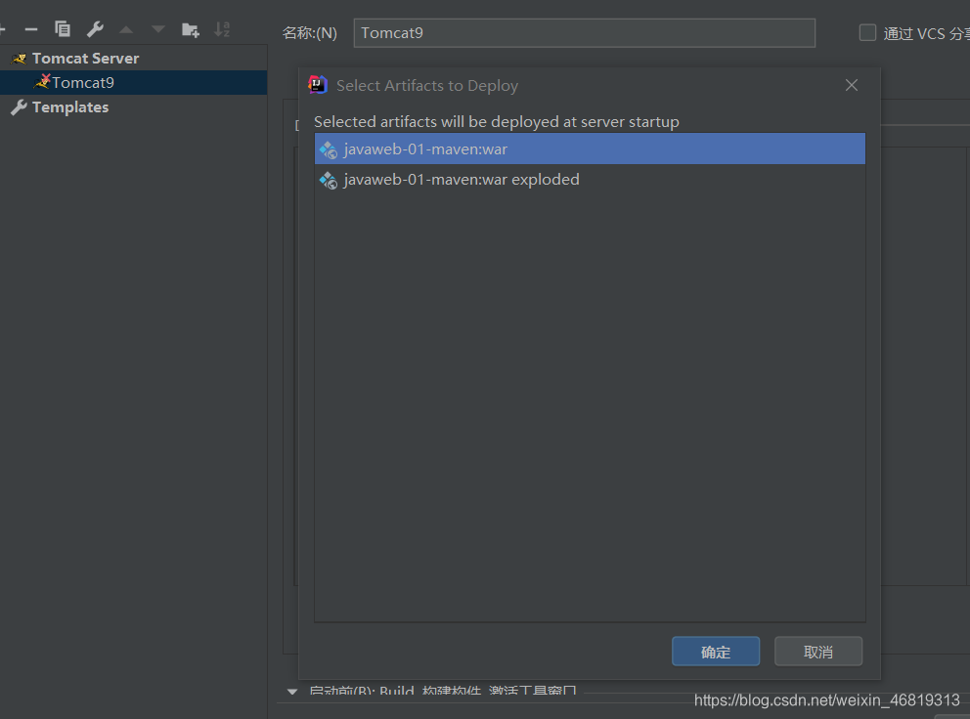Toggle the share through VCS checkbox
The height and width of the screenshot is (719, 970).
coord(867,33)
